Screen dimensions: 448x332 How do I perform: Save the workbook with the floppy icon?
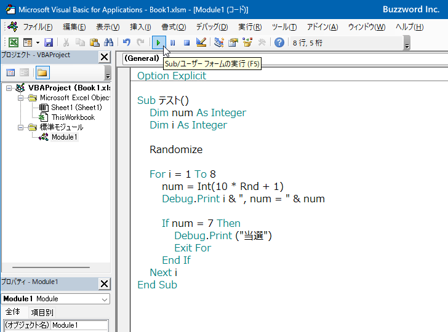(x=49, y=43)
